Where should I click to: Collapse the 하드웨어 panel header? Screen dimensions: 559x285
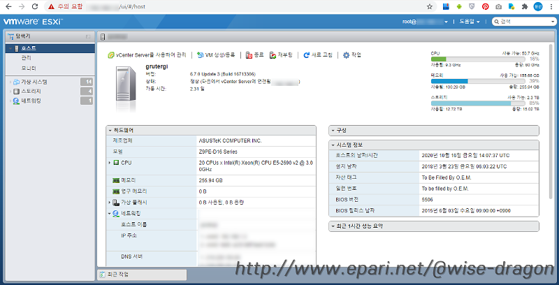(211, 131)
